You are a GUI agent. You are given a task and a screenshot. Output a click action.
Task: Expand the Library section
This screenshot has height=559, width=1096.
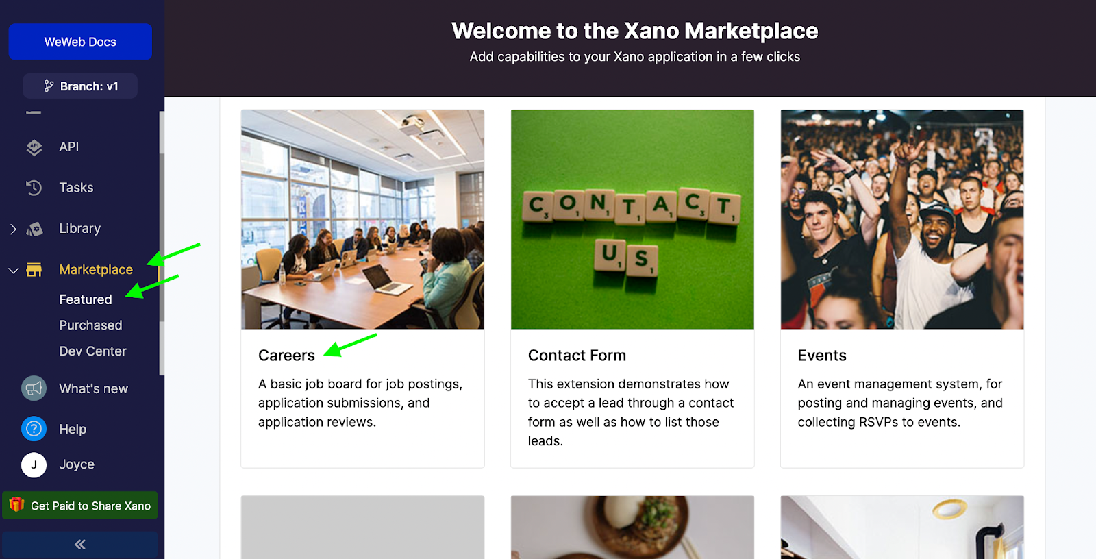[x=12, y=229]
